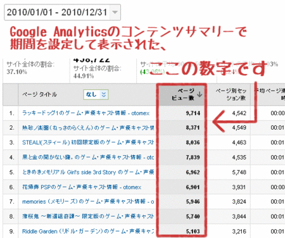
Task: Open Riddle Garden page title link
Action: [88, 231]
